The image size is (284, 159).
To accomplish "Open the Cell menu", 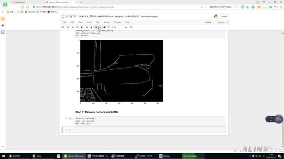I will click(x=98, y=23).
